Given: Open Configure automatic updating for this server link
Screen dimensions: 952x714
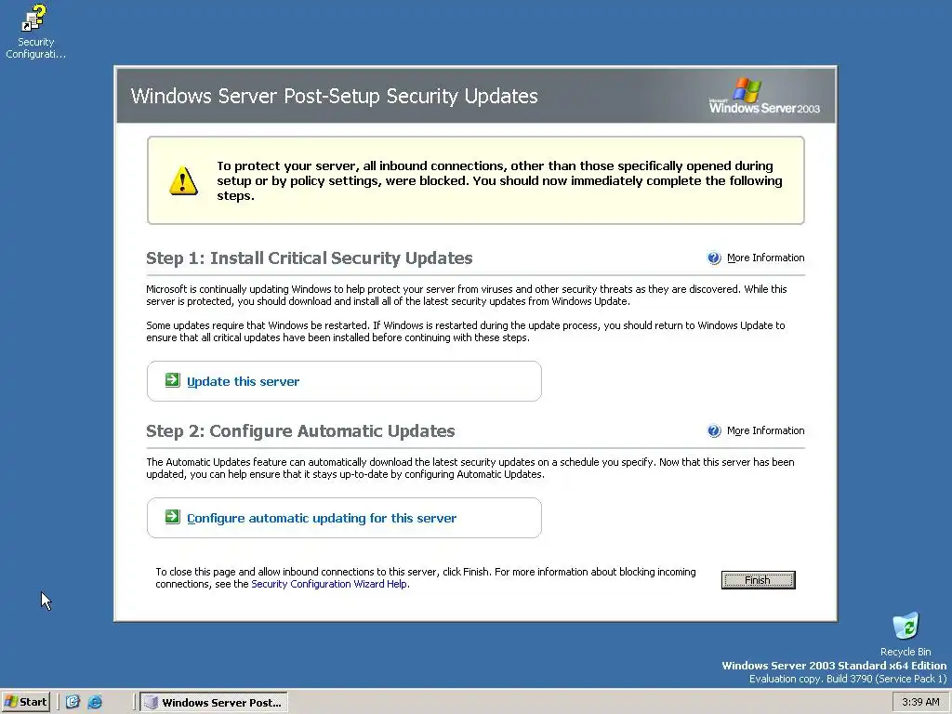Looking at the screenshot, I should pyautogui.click(x=321, y=518).
